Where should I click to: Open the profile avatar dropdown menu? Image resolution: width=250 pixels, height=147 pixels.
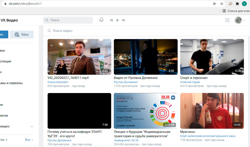pos(240,20)
